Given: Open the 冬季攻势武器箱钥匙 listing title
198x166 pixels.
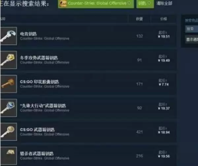Looking at the screenshot, I should click(x=39, y=58).
